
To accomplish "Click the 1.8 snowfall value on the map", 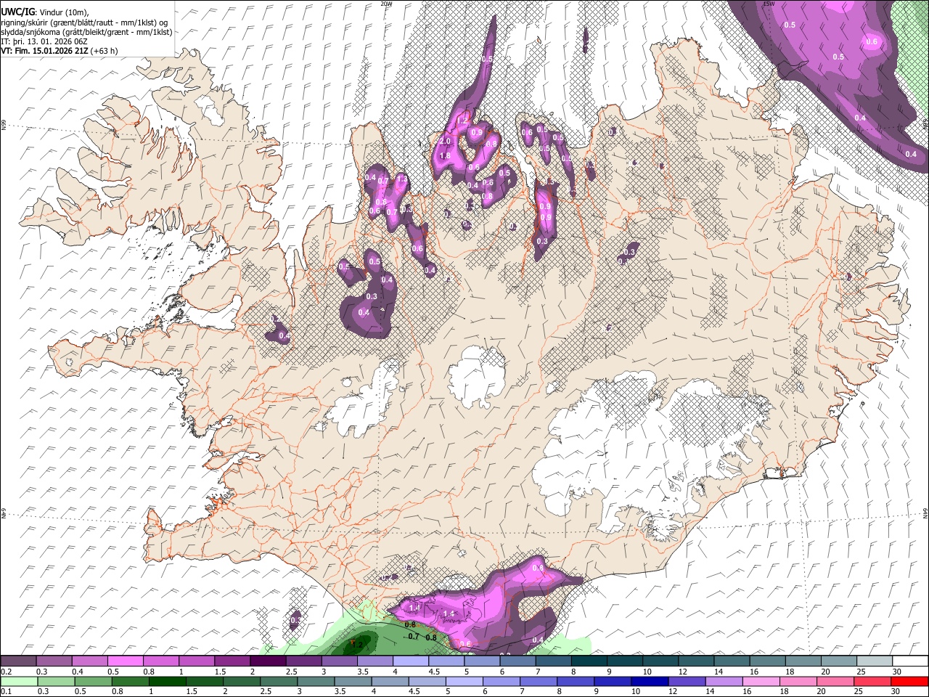I will (x=446, y=156).
